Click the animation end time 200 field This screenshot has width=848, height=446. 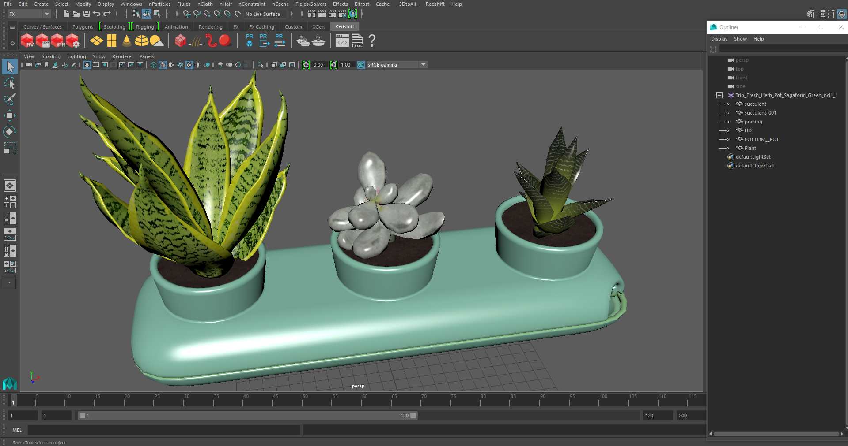point(691,416)
